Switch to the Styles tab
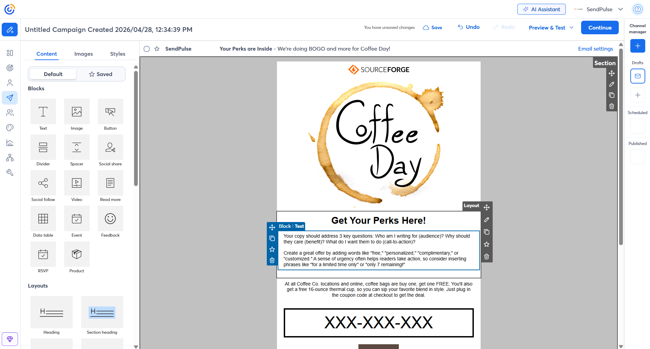Viewport: 650px width, 349px height. pos(117,54)
